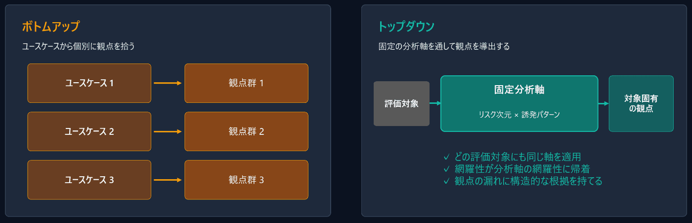This screenshot has height=223, width=692.
Task: Click the arrow from ユースケース 2 to 観点群 2
Action: (x=168, y=131)
